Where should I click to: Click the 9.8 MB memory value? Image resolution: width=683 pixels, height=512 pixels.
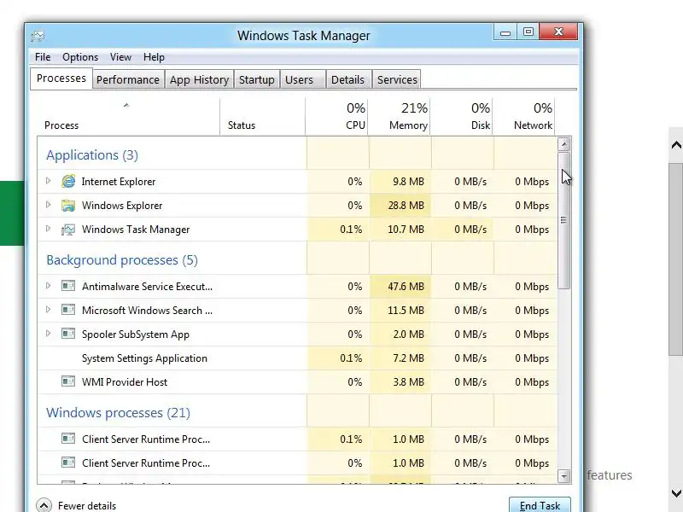tap(408, 182)
